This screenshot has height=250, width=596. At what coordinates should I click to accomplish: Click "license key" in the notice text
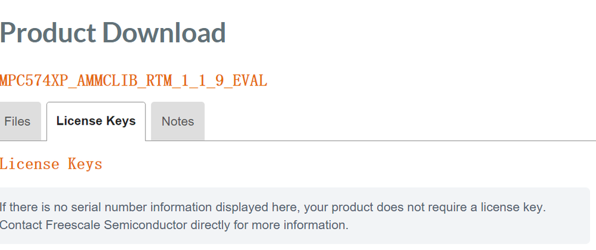(512, 208)
